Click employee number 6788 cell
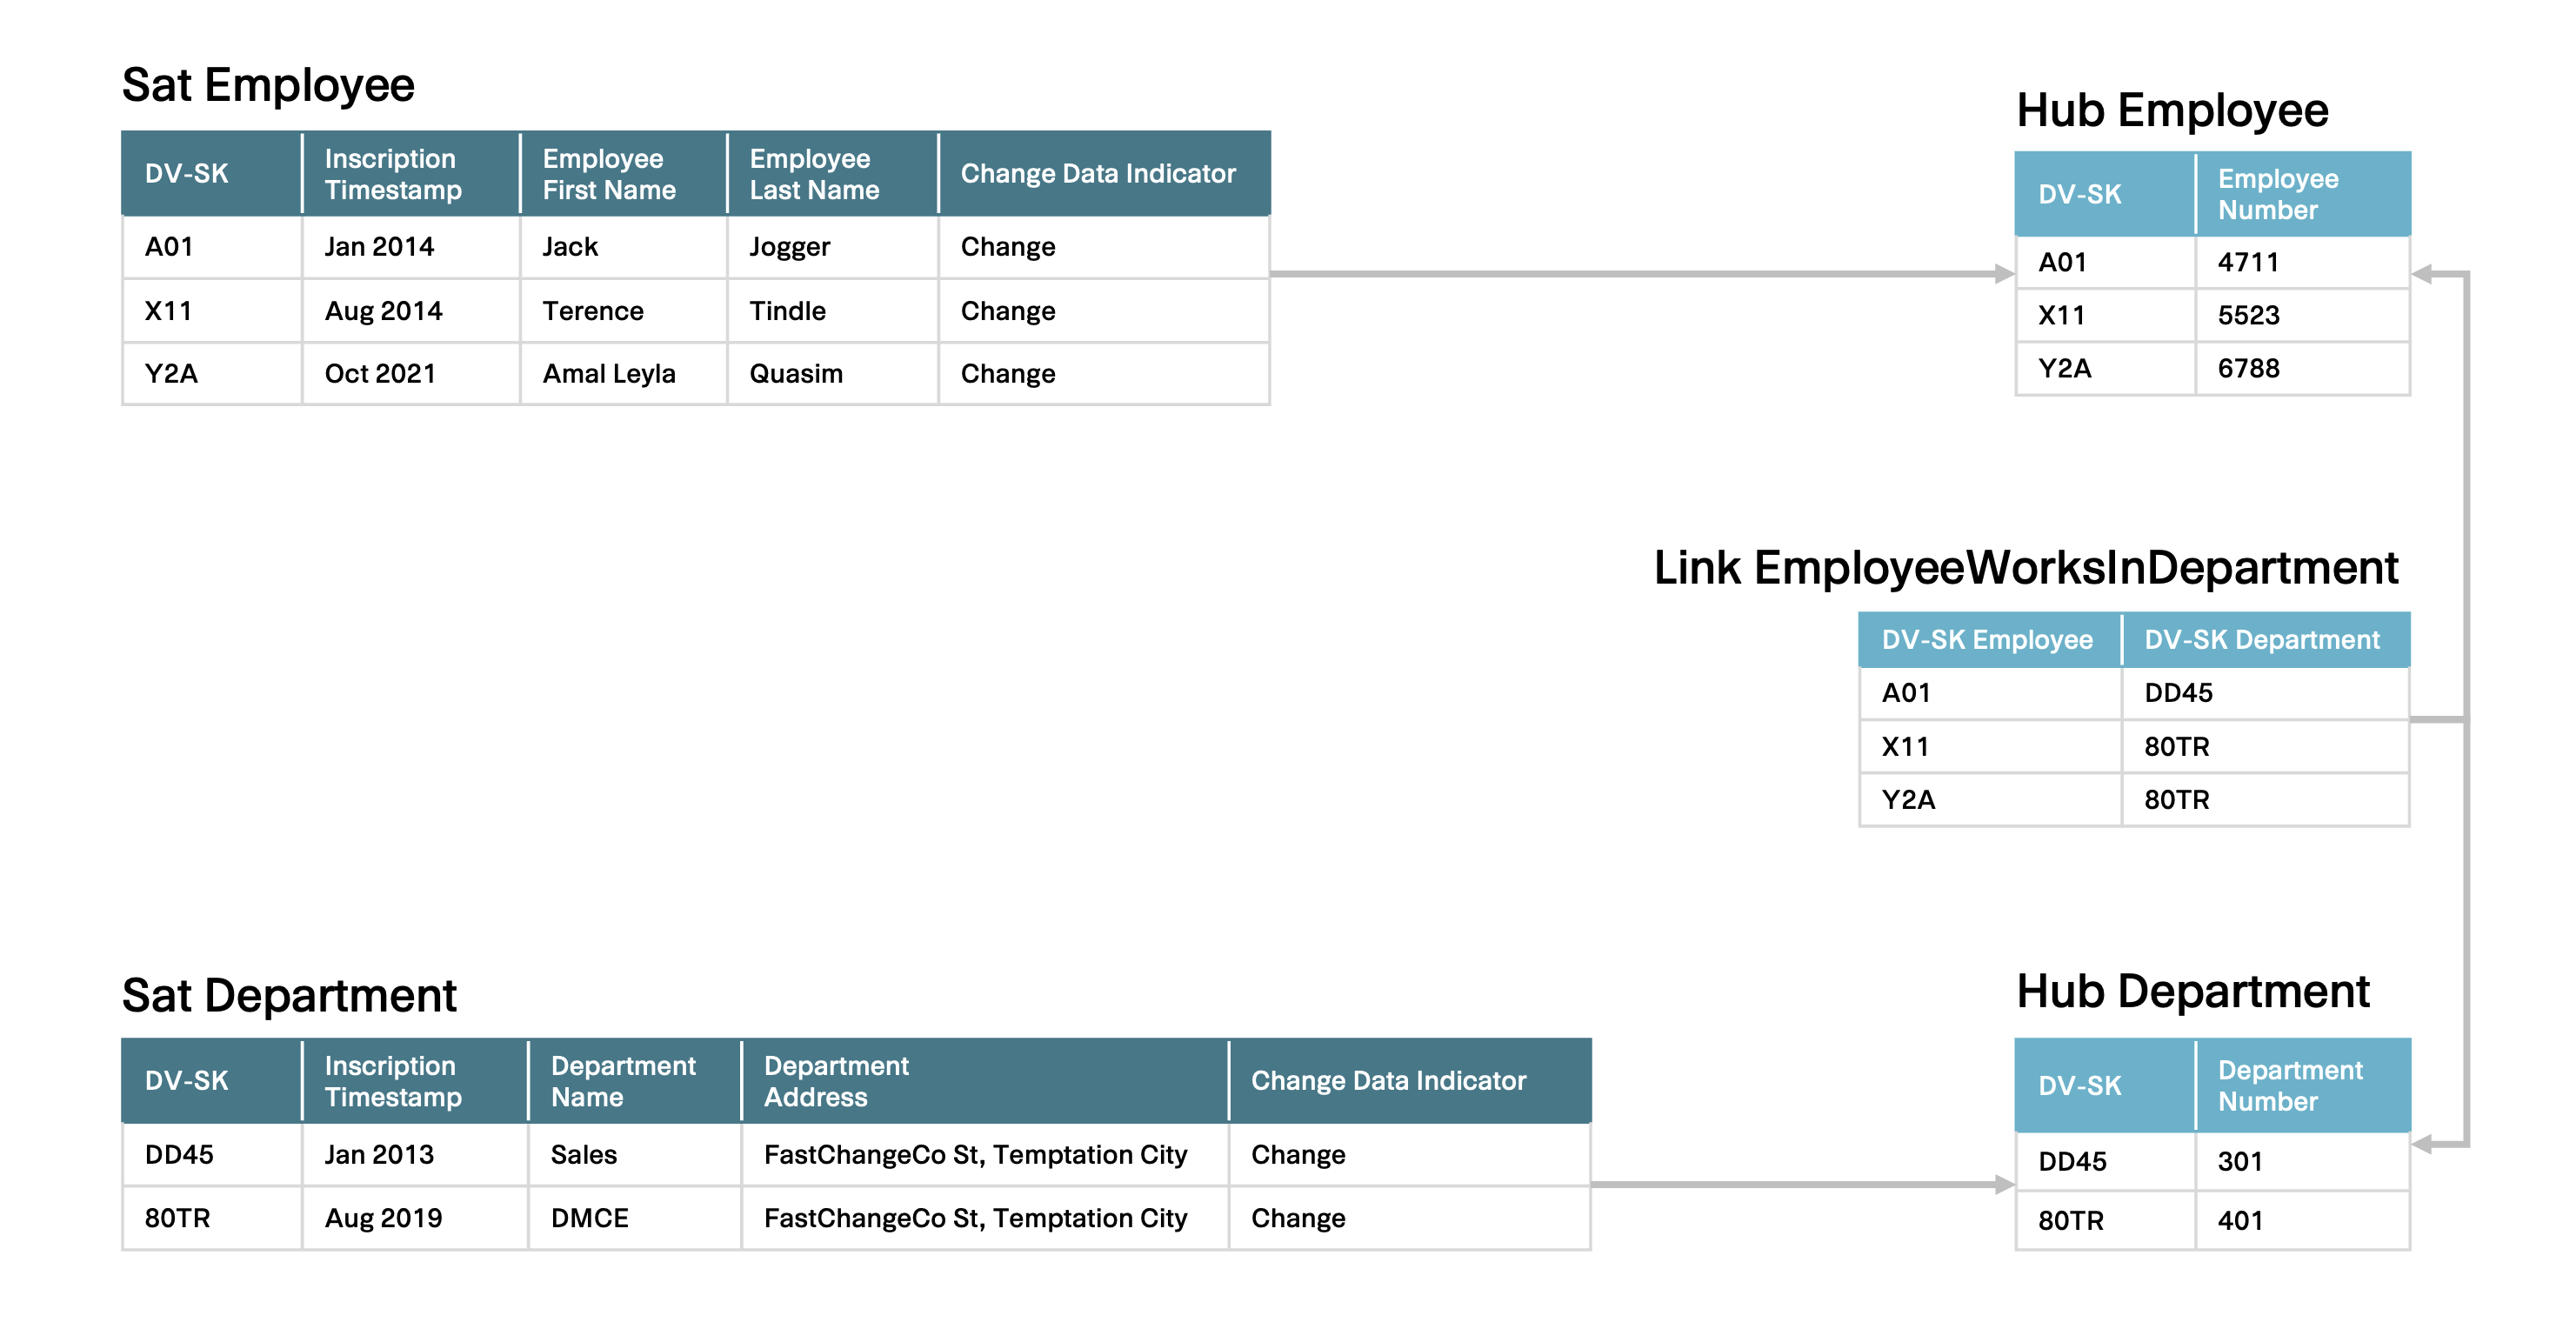The image size is (2576, 1329). (x=2247, y=369)
